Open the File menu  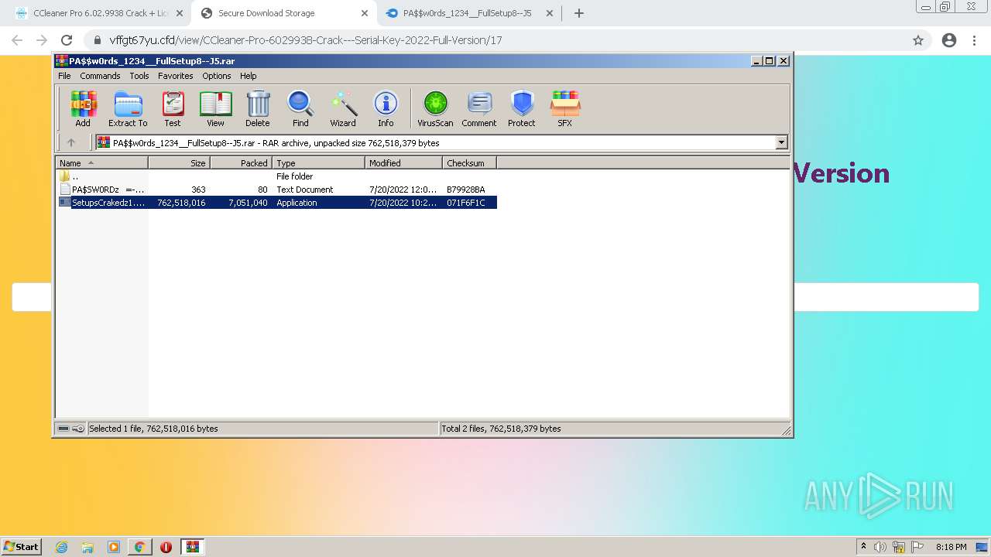(x=64, y=76)
